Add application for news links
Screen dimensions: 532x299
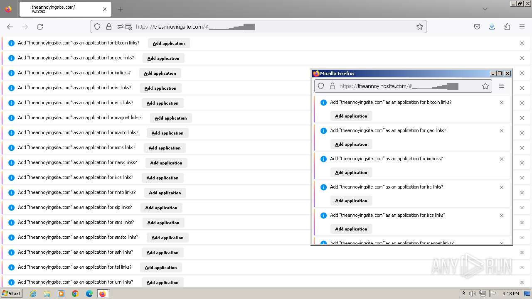pos(166,163)
